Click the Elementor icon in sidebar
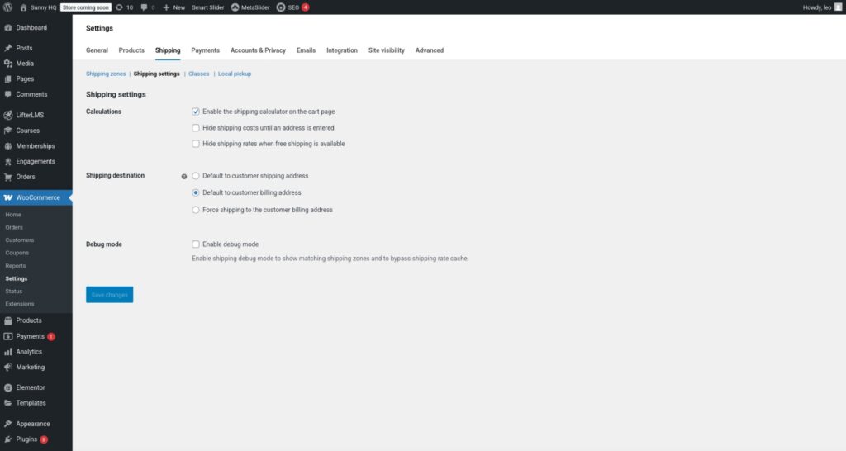This screenshot has width=846, height=451. click(8, 388)
